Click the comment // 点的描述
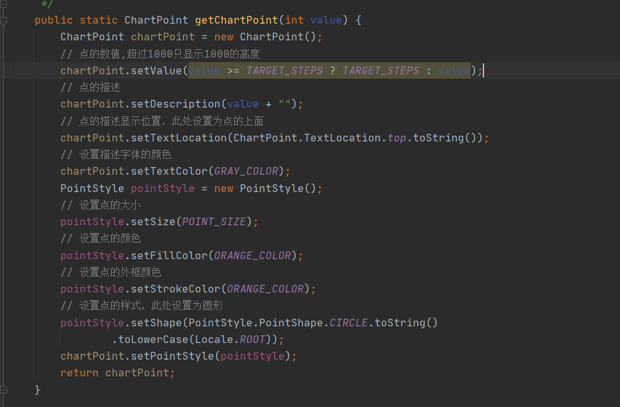The width and height of the screenshot is (620, 407). pos(90,87)
